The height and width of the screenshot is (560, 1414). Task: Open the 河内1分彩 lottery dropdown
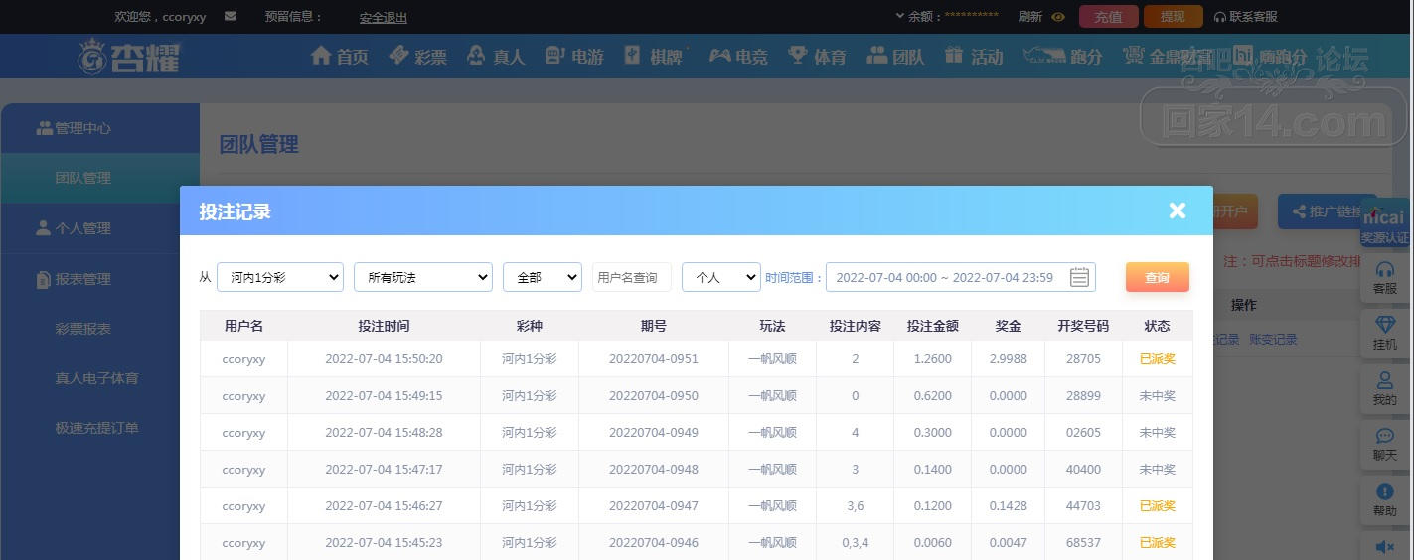pyautogui.click(x=280, y=278)
